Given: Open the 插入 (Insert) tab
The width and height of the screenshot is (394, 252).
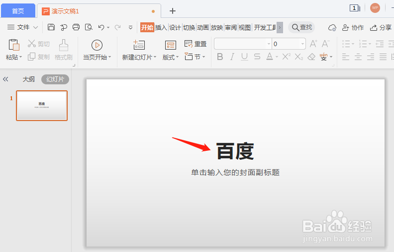Looking at the screenshot, I should [161, 27].
